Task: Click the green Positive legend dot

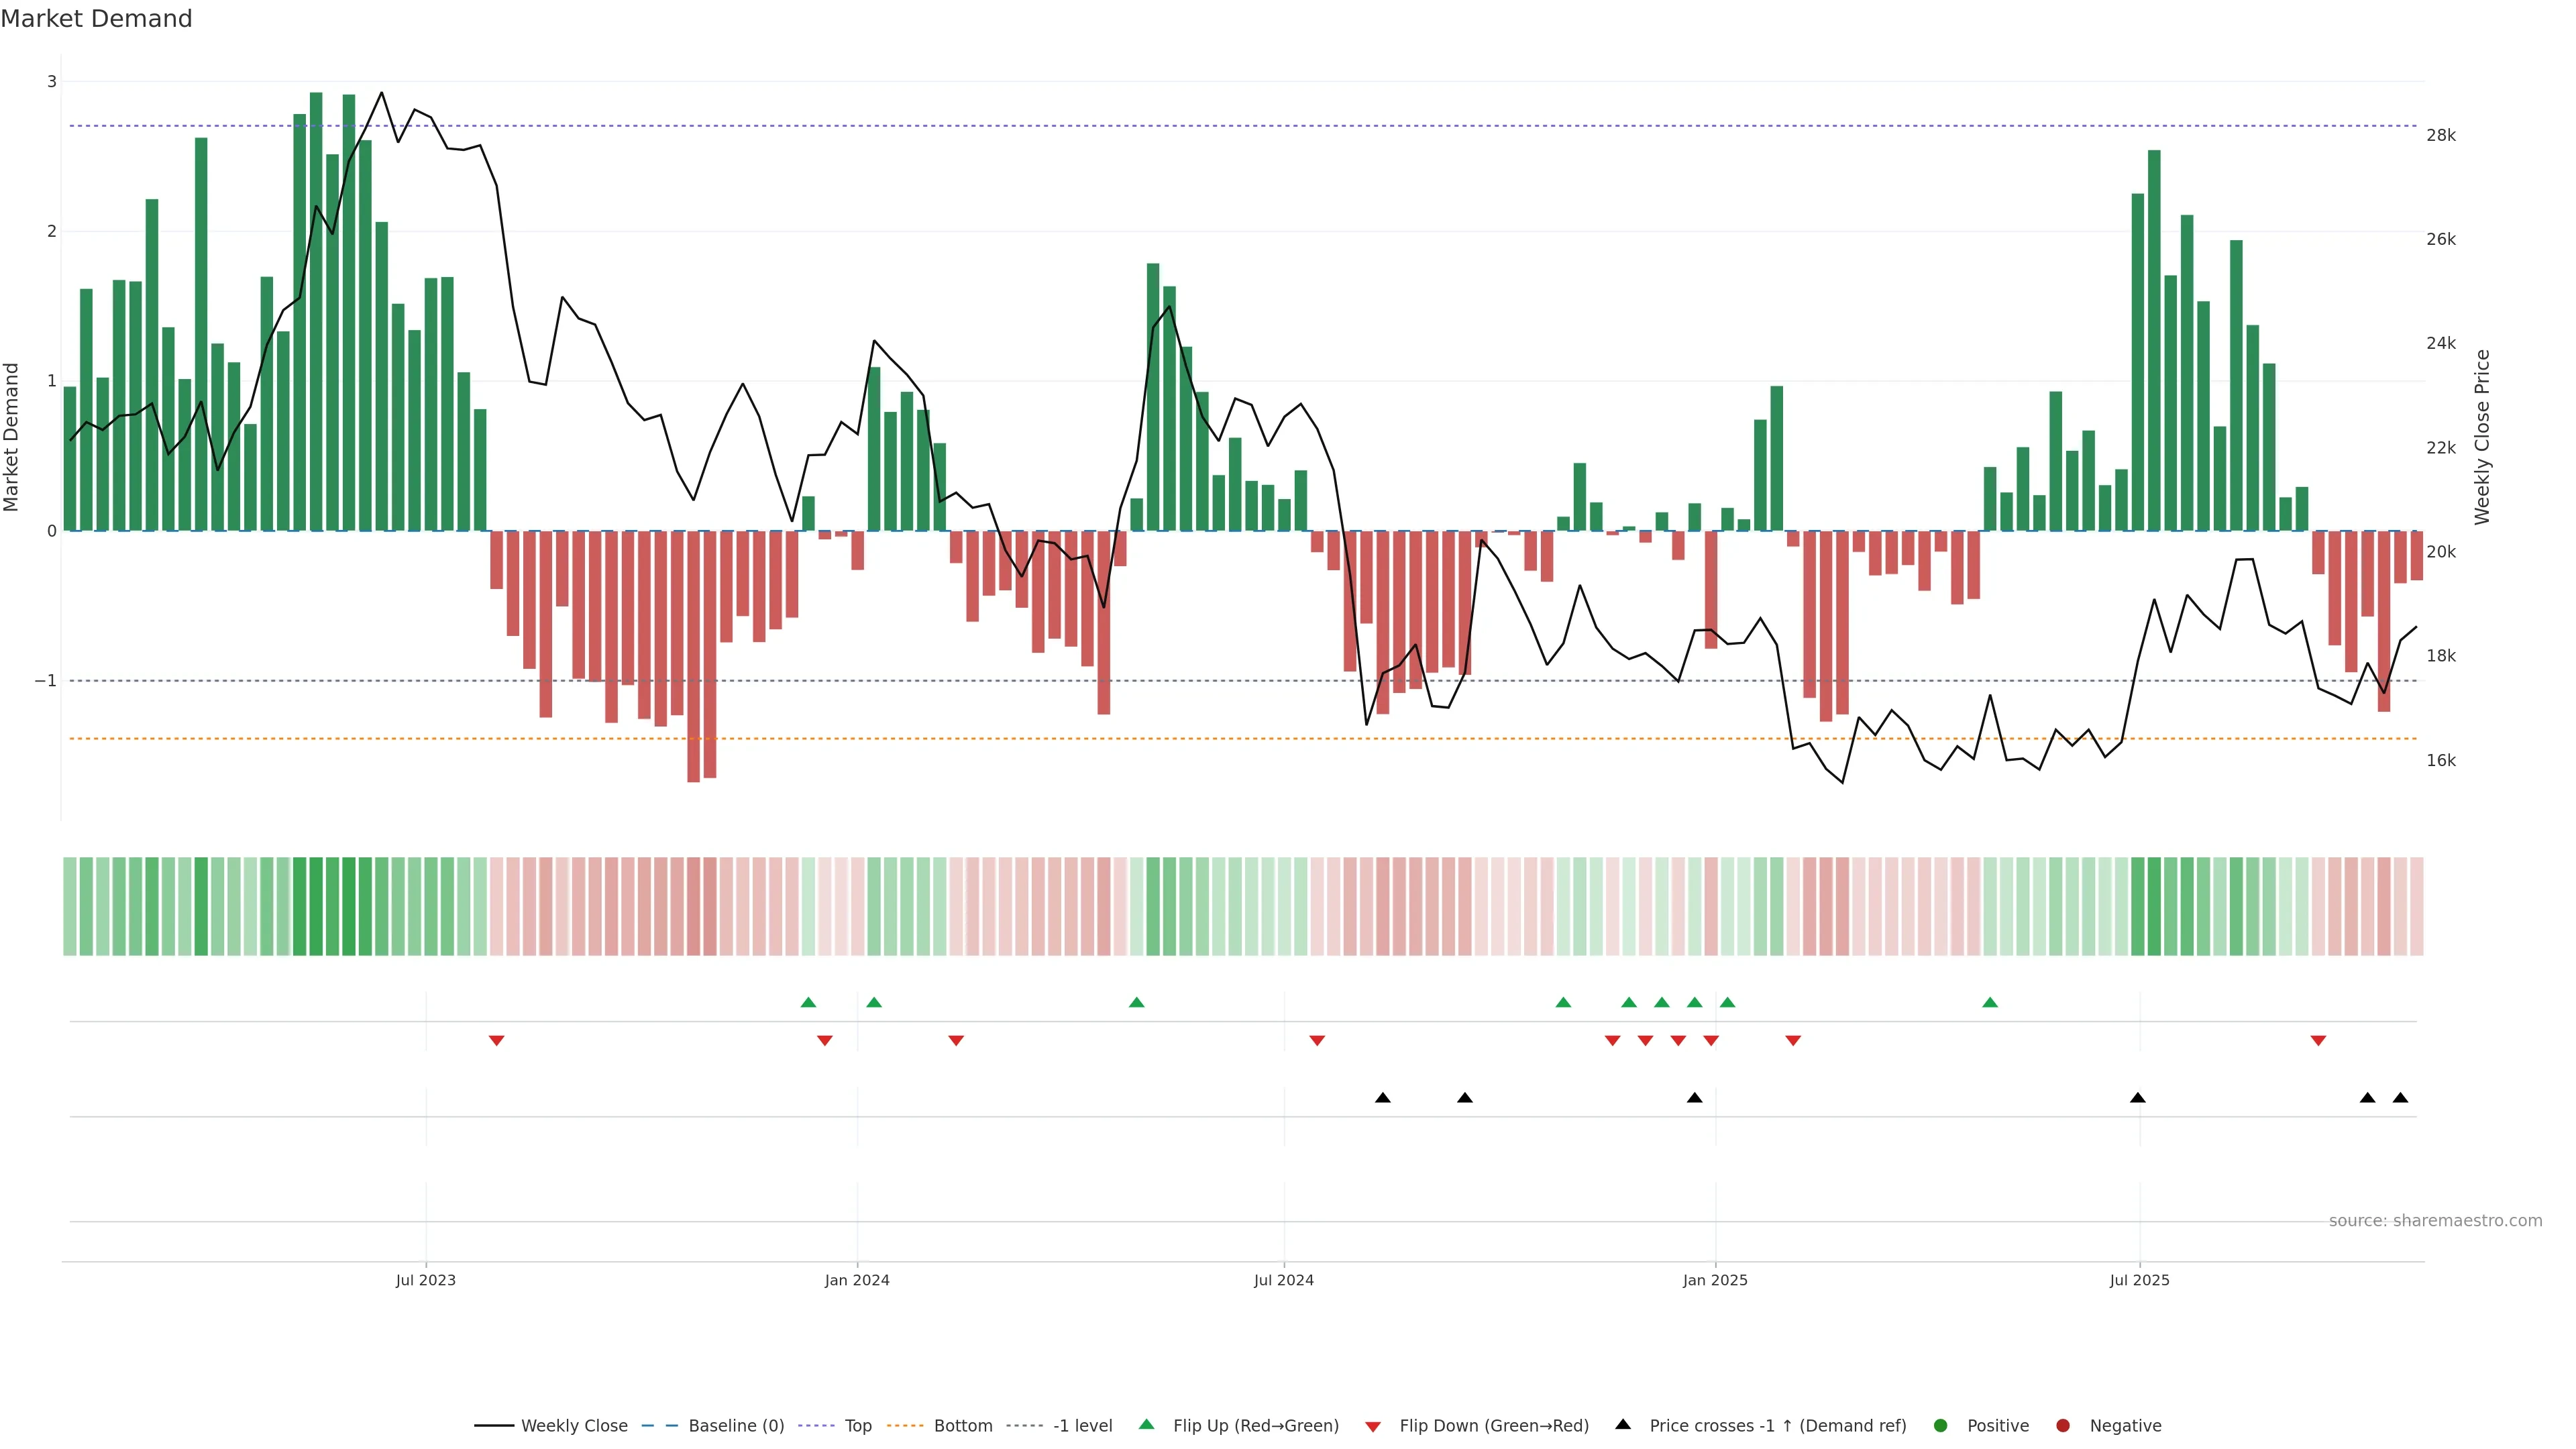Action: coord(1941,1426)
